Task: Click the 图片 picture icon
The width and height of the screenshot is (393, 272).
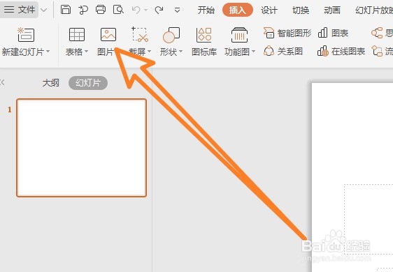Action: (x=108, y=34)
